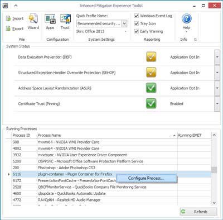Image resolution: width=223 pixels, height=220 pixels.
Task: Select the qbupdate QuickBooks Automatic Update row
Action: (111, 194)
